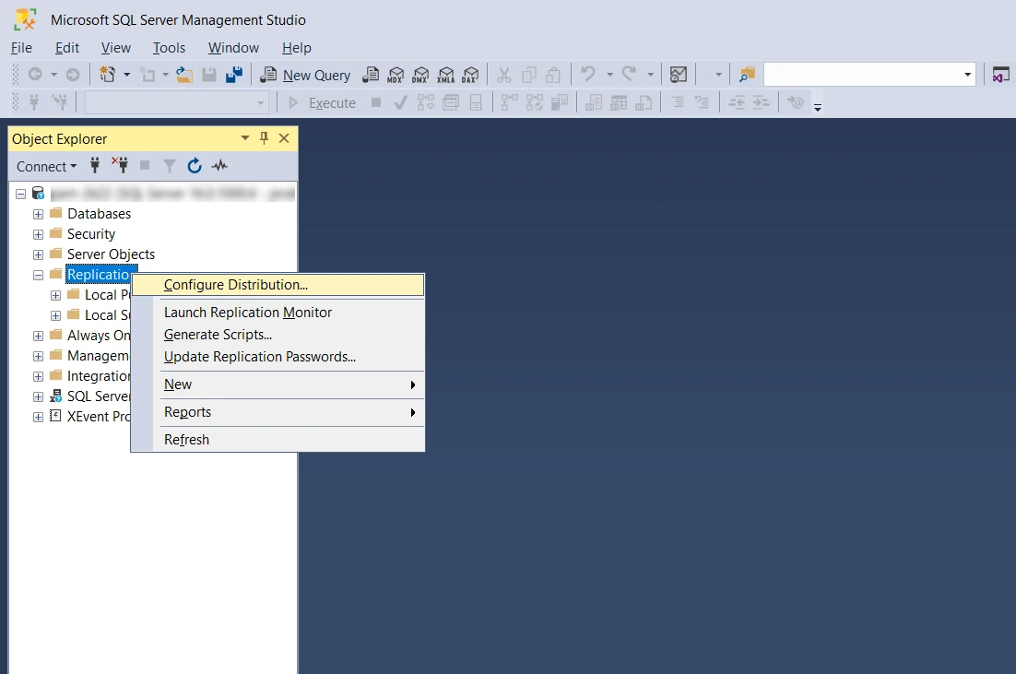Open Activity Monitor icon in Object Explorer
Screen dimensions: 1016x674
(219, 166)
